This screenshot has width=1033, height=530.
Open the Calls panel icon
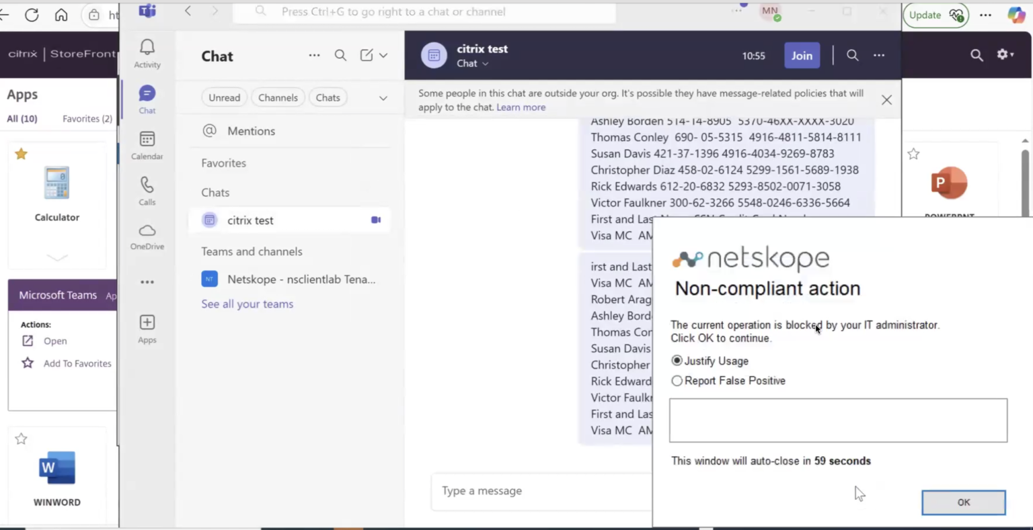tap(147, 185)
